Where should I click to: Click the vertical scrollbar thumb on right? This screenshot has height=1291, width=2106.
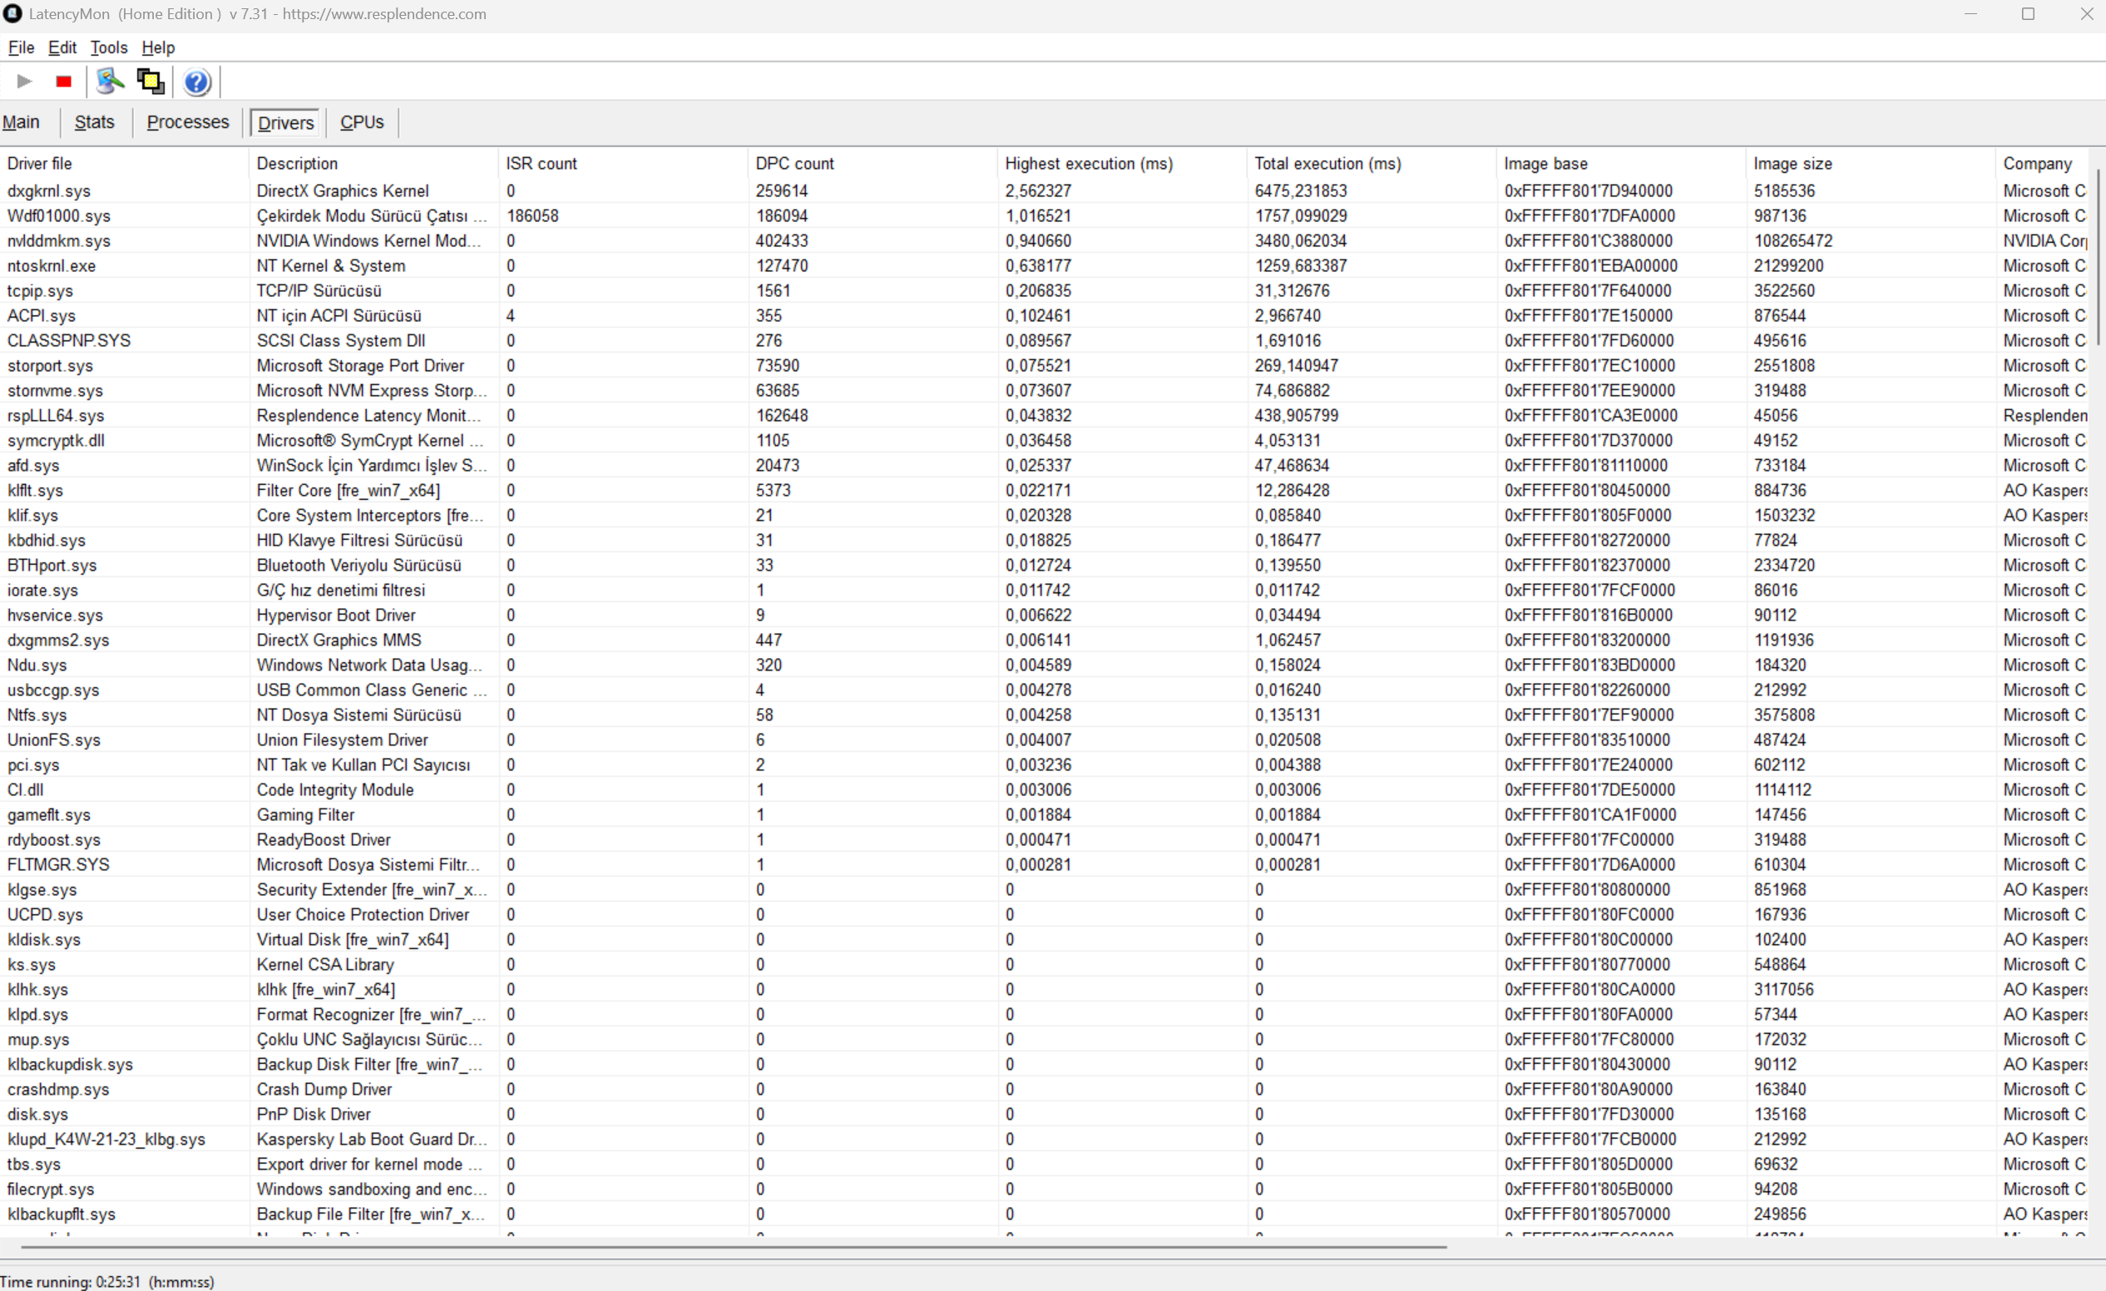[x=2099, y=256]
